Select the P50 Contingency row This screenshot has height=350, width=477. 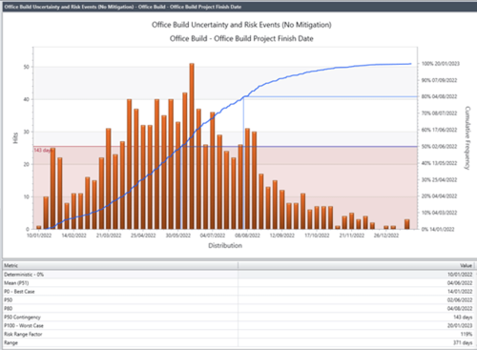coord(238,318)
